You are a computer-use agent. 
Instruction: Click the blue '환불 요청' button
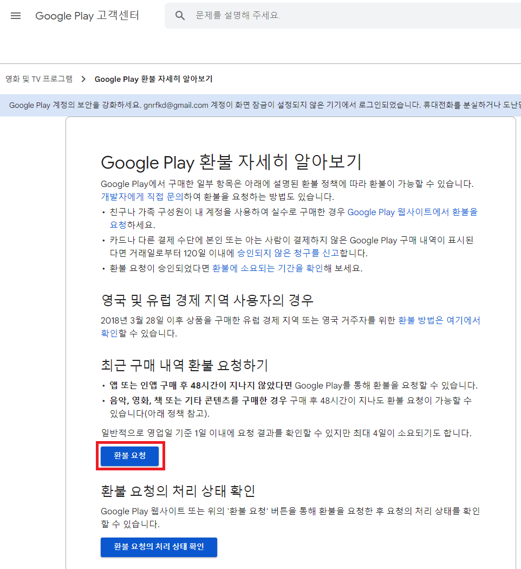[130, 456]
